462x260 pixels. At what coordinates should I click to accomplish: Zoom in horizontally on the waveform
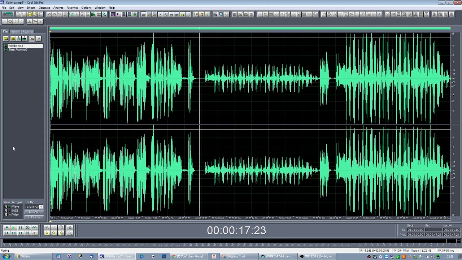coord(47,227)
